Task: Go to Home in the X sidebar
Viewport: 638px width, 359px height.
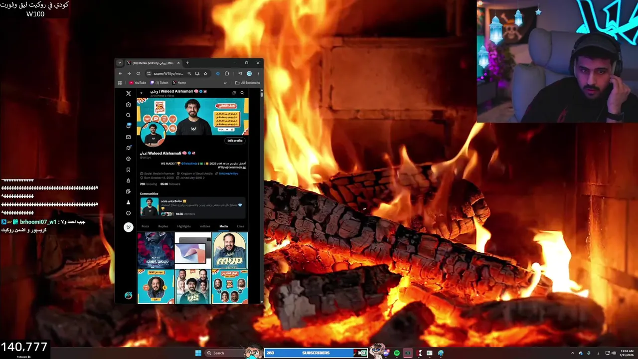Action: click(128, 104)
